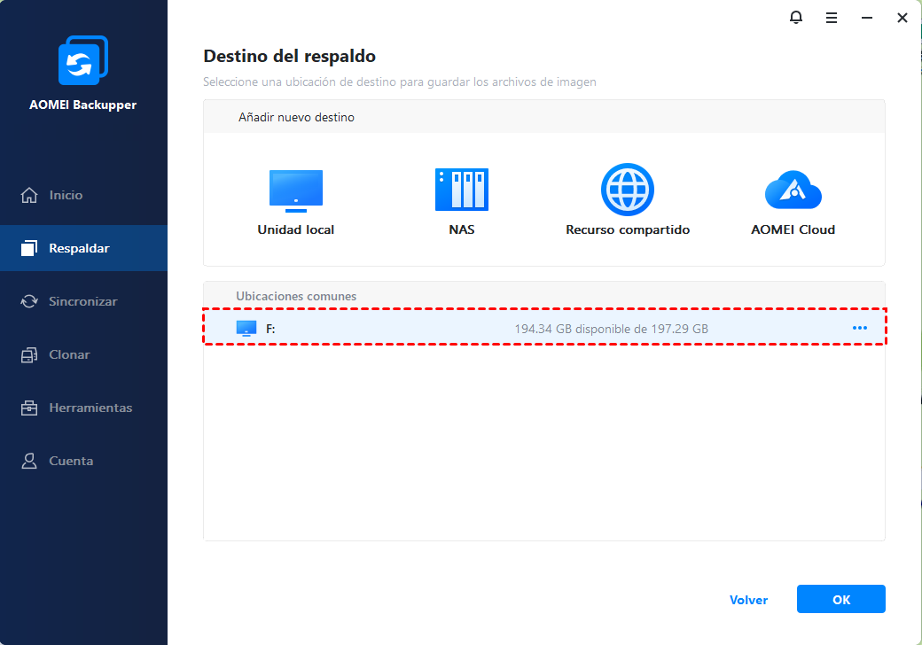Open the notifications bell icon
This screenshot has height=645, width=922.
pos(795,18)
